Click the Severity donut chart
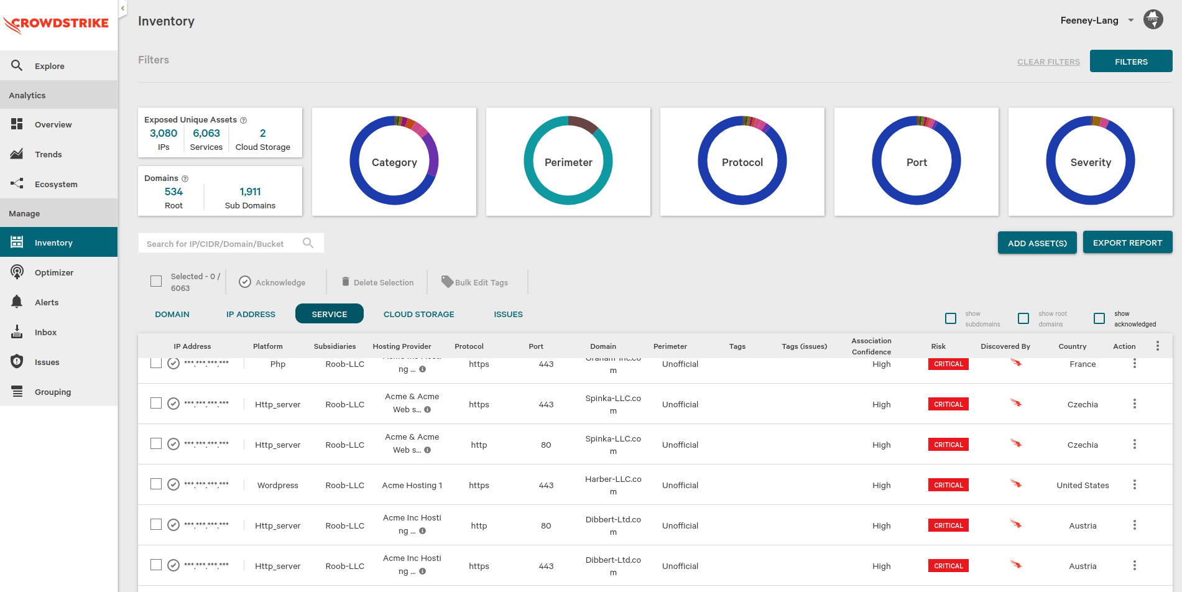This screenshot has height=592, width=1182. coord(1091,161)
